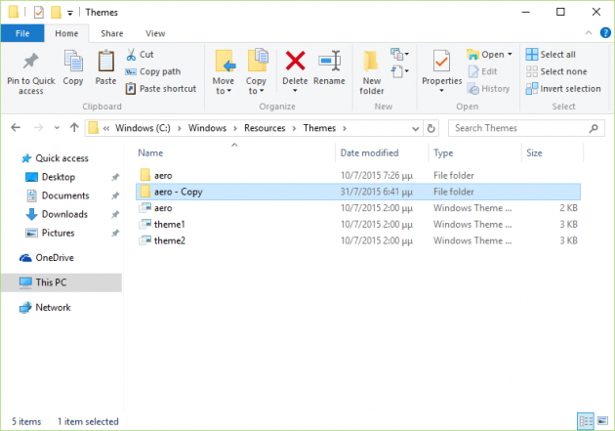Click Select none in the ribbon
615x431 pixels.
[x=556, y=71]
